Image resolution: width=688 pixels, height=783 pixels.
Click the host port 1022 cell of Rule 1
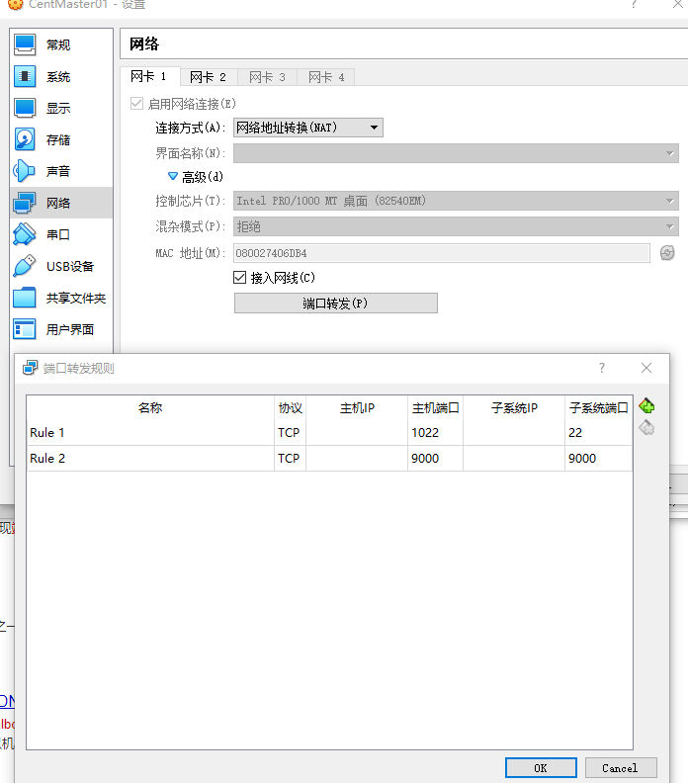435,432
